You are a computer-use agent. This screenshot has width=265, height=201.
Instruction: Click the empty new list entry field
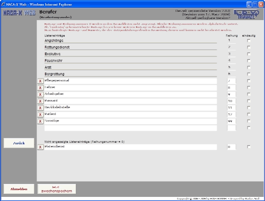(130, 128)
